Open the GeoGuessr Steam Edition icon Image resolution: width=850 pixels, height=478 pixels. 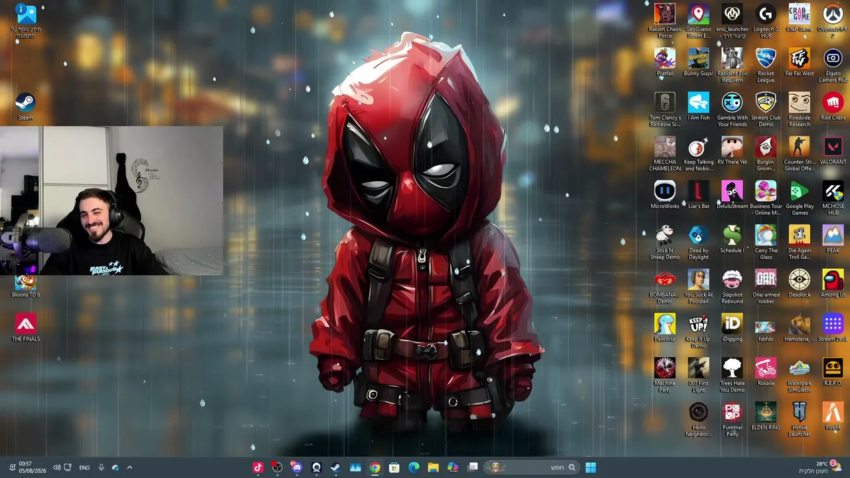(698, 21)
